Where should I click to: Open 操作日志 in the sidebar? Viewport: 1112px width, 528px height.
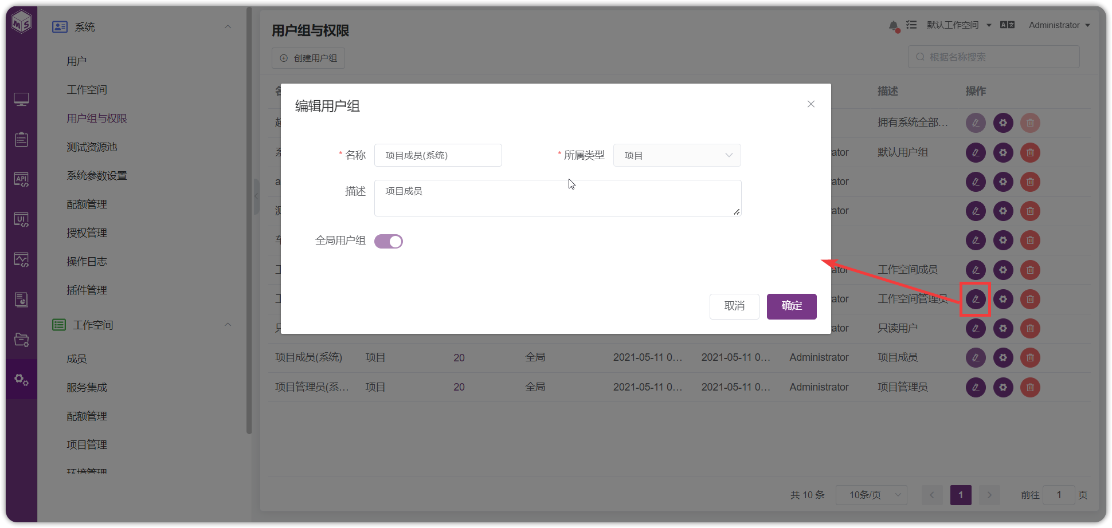[x=87, y=262]
